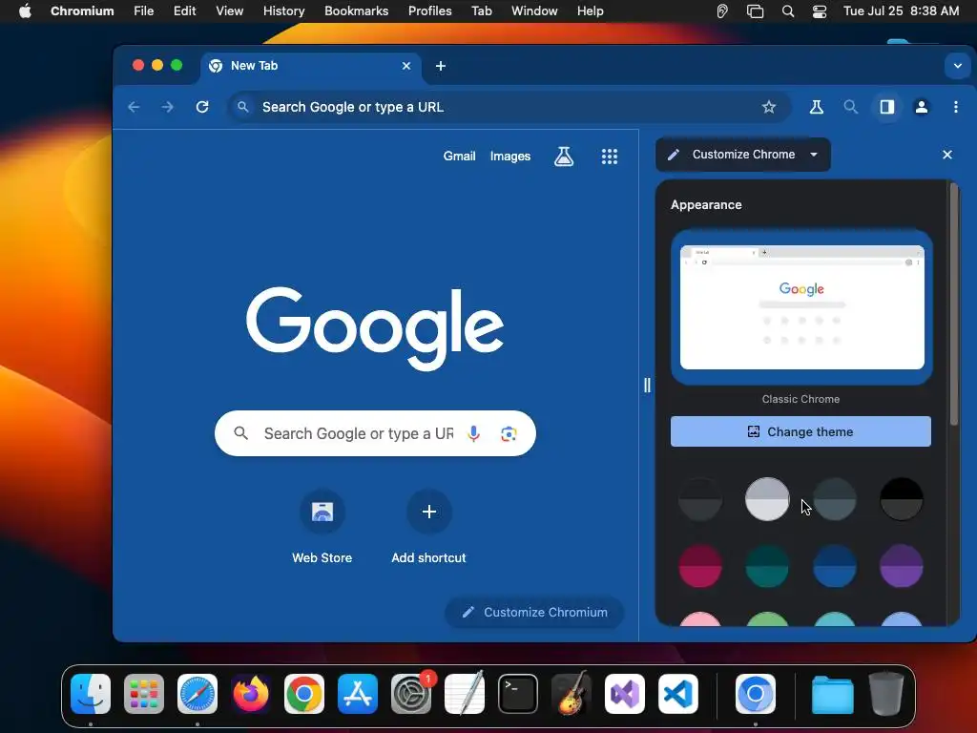This screenshot has height=733, width=977.
Task: Click the side panel resize handle
Action: (647, 386)
